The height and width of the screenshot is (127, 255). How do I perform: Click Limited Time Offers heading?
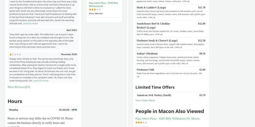coord(155,87)
